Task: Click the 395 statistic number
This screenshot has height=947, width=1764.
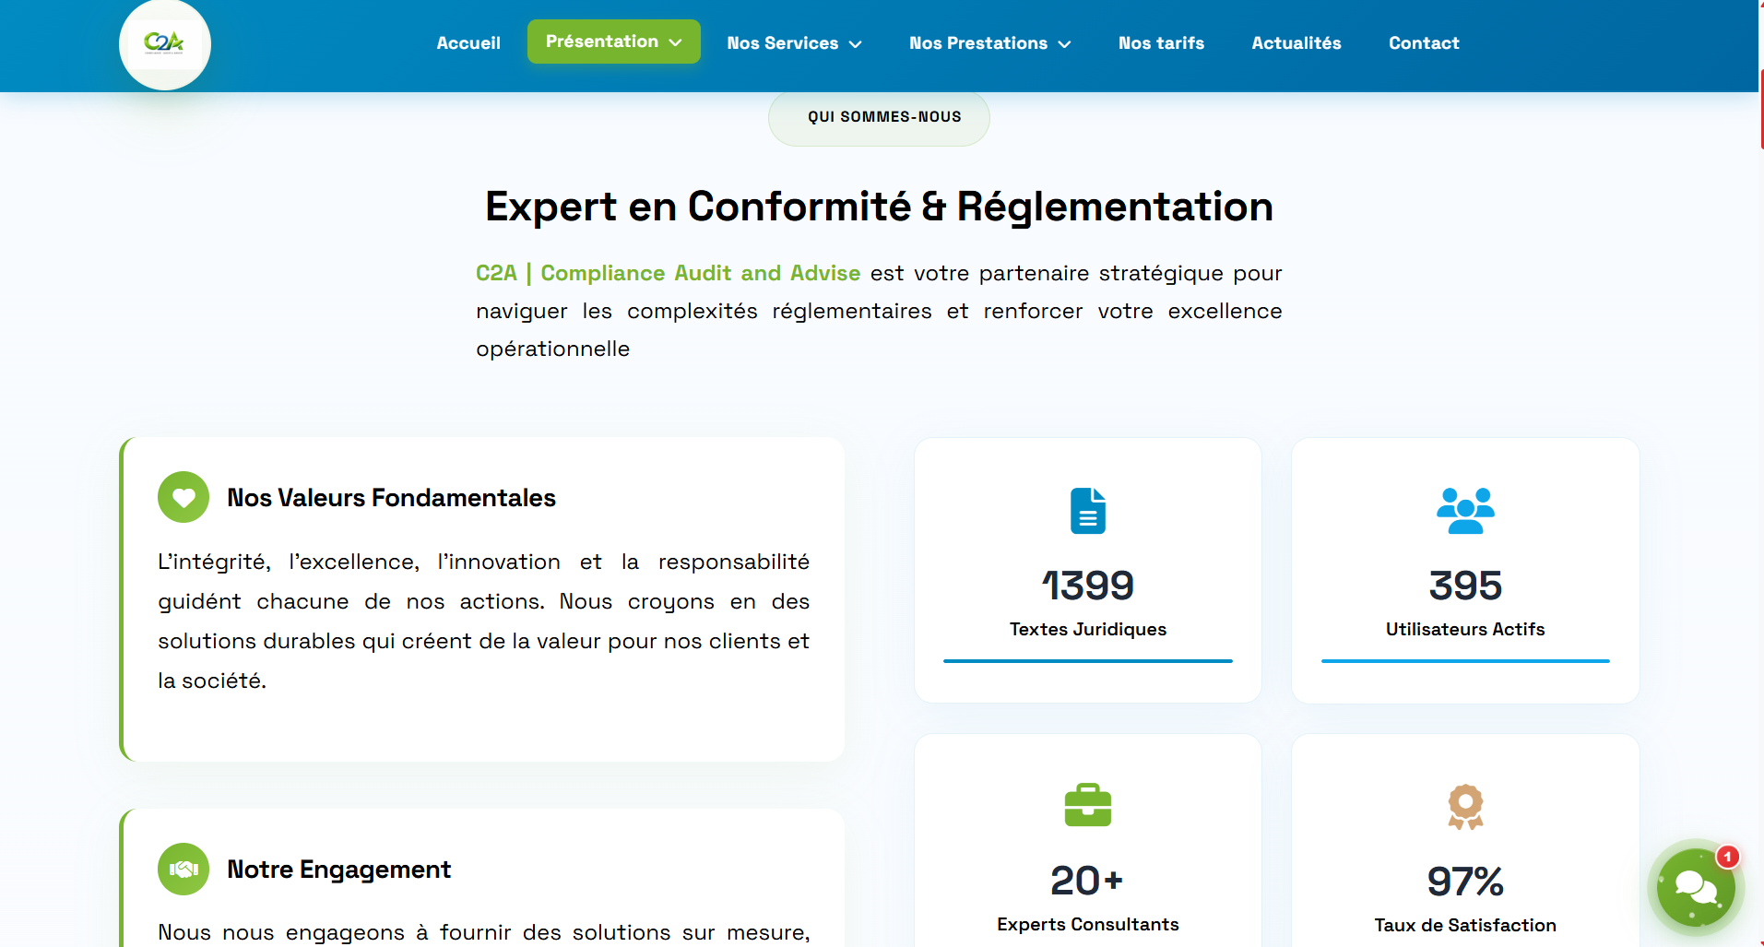Action: 1465,586
